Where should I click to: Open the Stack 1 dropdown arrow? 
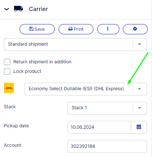(140, 108)
